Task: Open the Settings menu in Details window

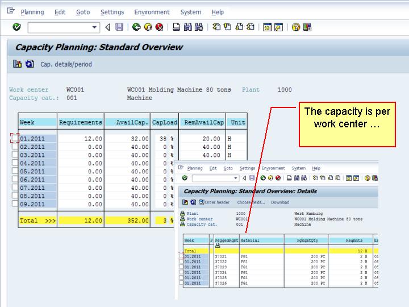Action: point(247,168)
